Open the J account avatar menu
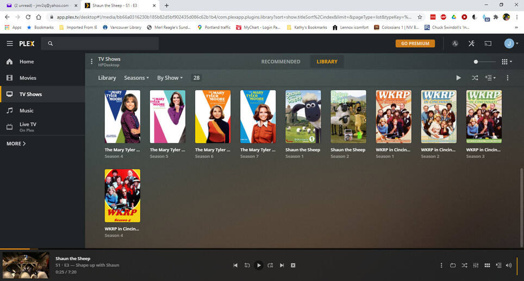 click(x=511, y=43)
